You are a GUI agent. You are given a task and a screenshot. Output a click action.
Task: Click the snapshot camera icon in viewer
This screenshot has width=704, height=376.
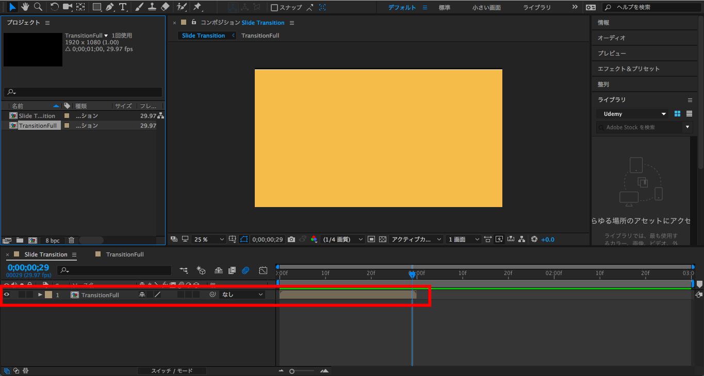(x=291, y=240)
